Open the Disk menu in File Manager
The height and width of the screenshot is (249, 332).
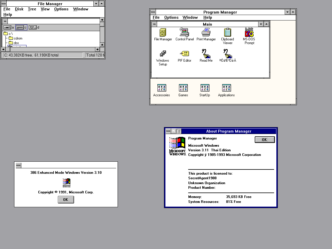coord(19,9)
